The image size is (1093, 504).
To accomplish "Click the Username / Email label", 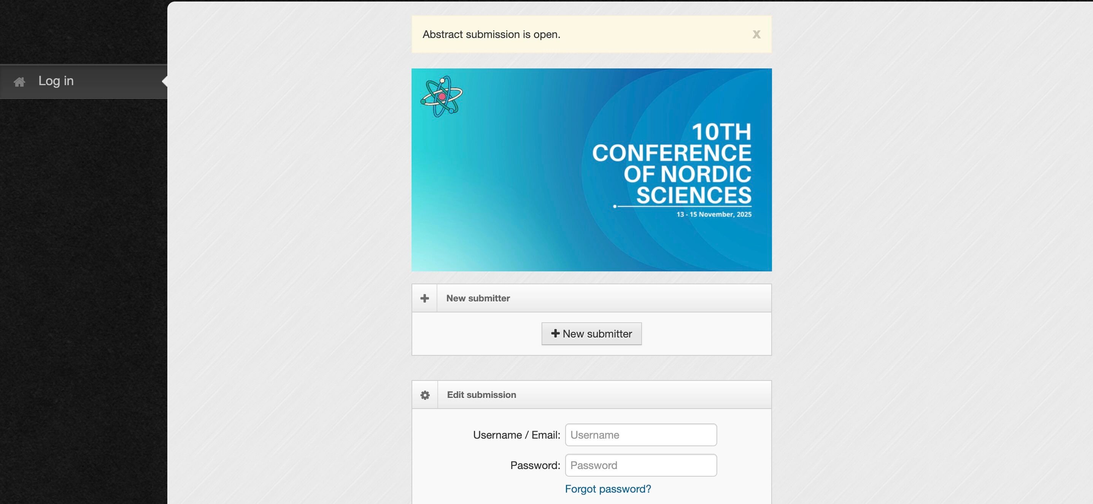I will (x=516, y=435).
